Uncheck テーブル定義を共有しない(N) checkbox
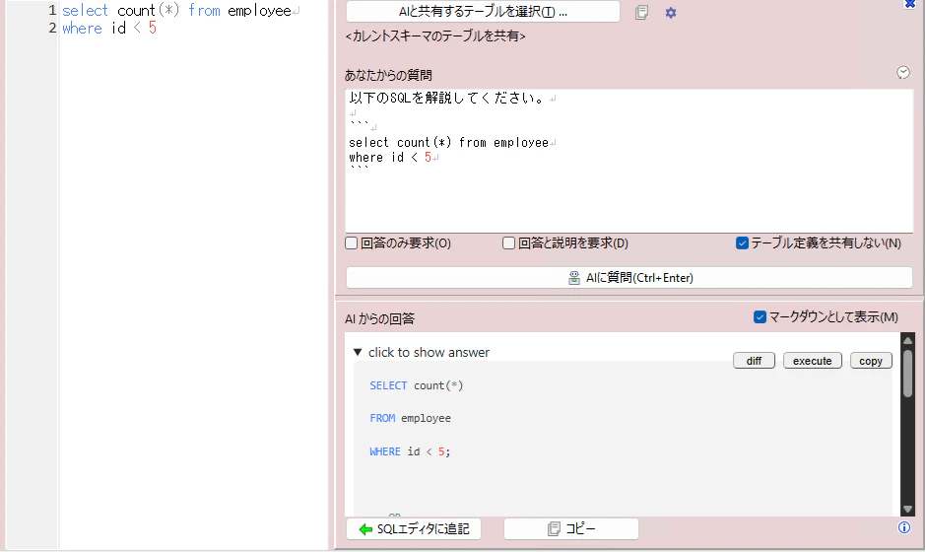 pyautogui.click(x=742, y=243)
